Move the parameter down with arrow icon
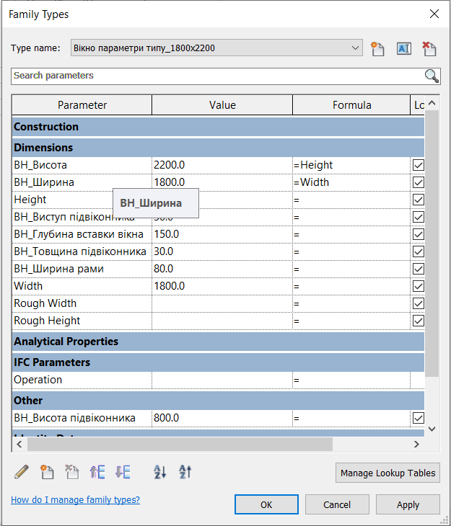 [x=123, y=472]
